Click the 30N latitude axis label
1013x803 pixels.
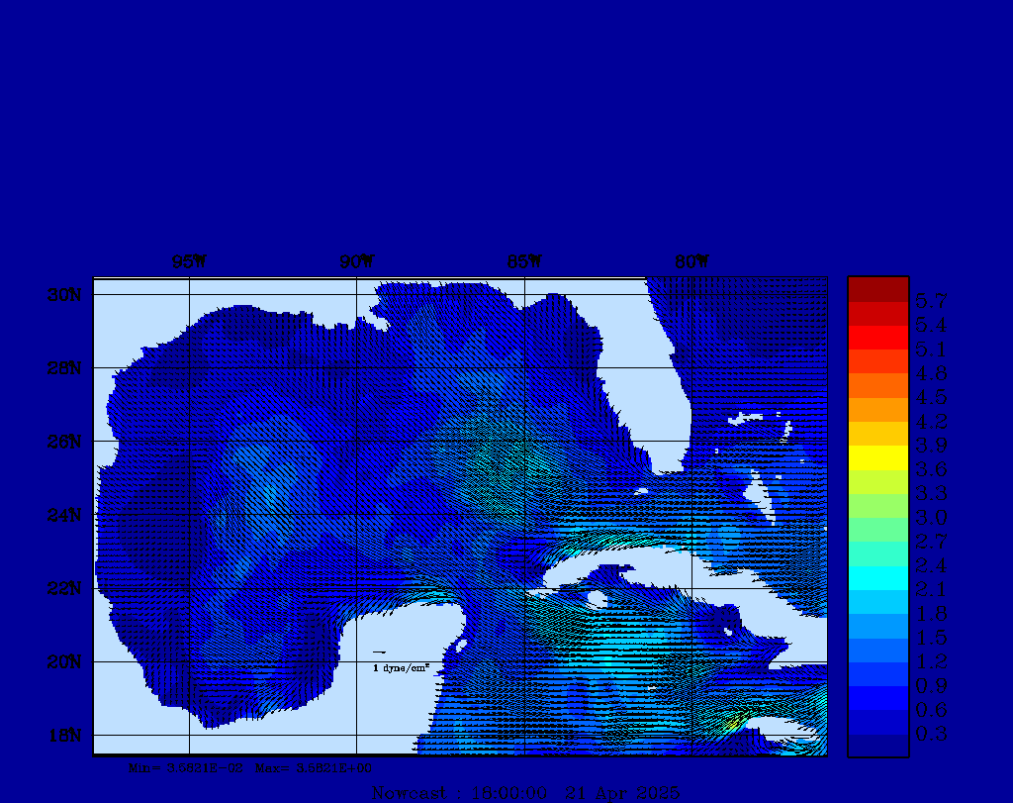tap(62, 295)
